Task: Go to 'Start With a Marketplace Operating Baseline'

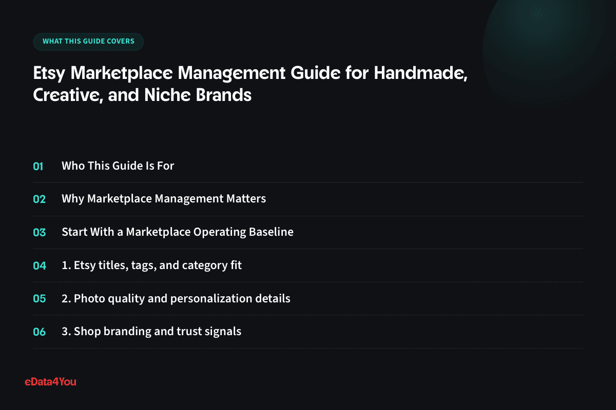Action: [178, 232]
